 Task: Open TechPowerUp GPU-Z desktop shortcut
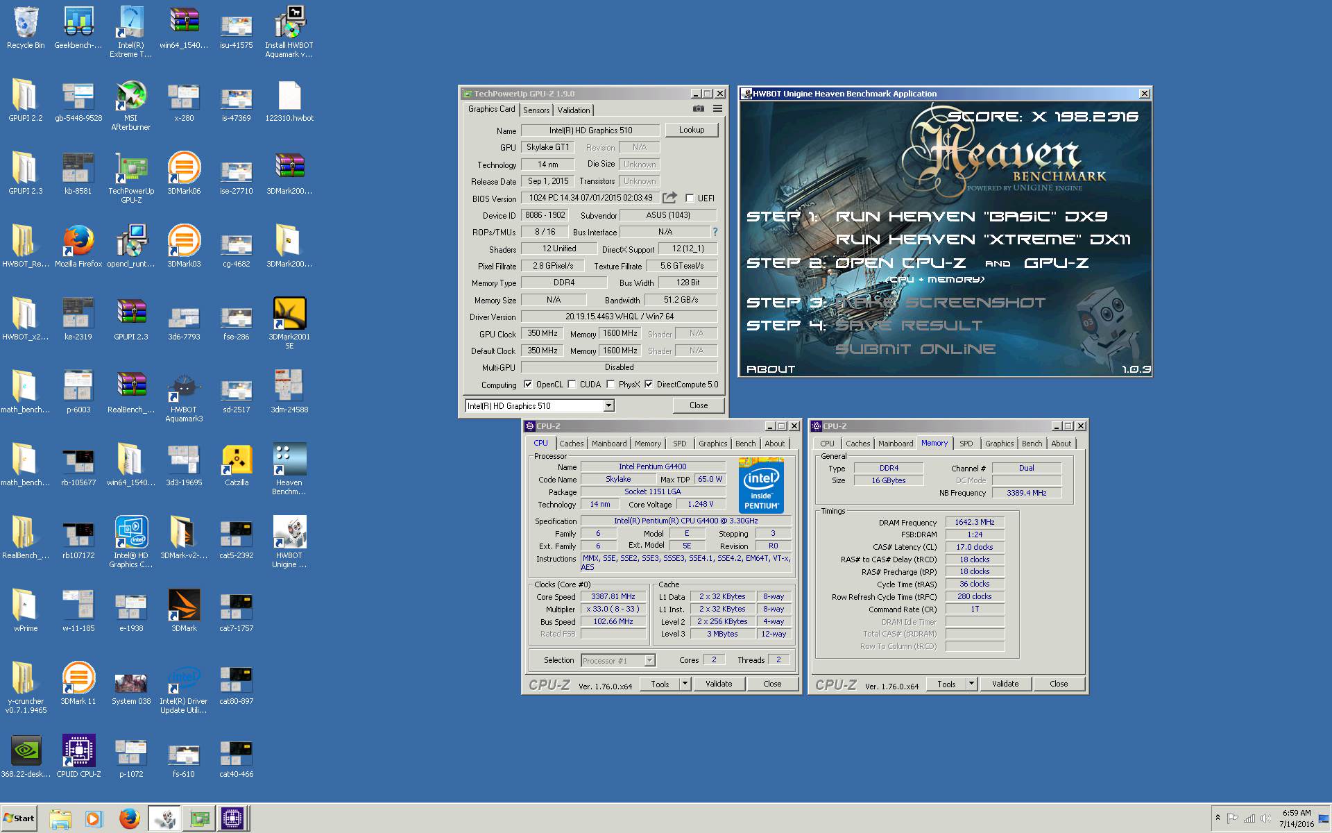tap(131, 178)
